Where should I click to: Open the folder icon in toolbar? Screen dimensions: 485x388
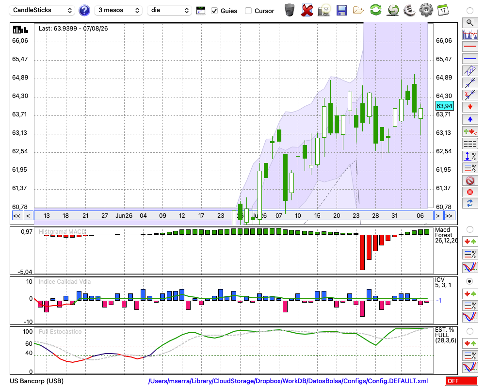(x=358, y=11)
